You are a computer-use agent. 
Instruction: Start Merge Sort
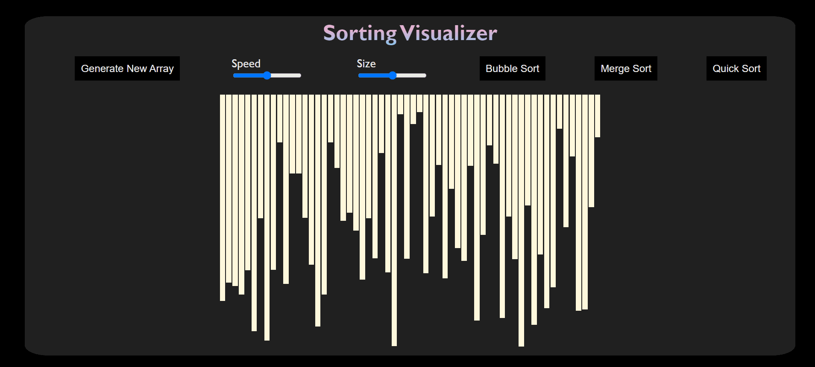pyautogui.click(x=625, y=68)
